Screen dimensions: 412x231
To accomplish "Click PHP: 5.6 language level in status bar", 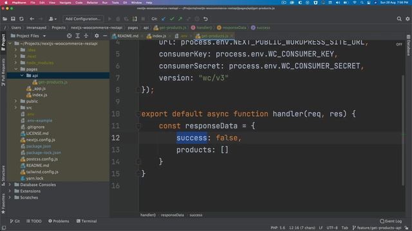I will pyautogui.click(x=277, y=228).
